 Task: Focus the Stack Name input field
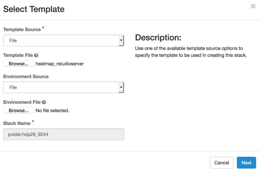click(64, 134)
